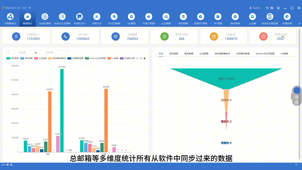Go to previous legend page arrow
302x170 pixels.
137,58
